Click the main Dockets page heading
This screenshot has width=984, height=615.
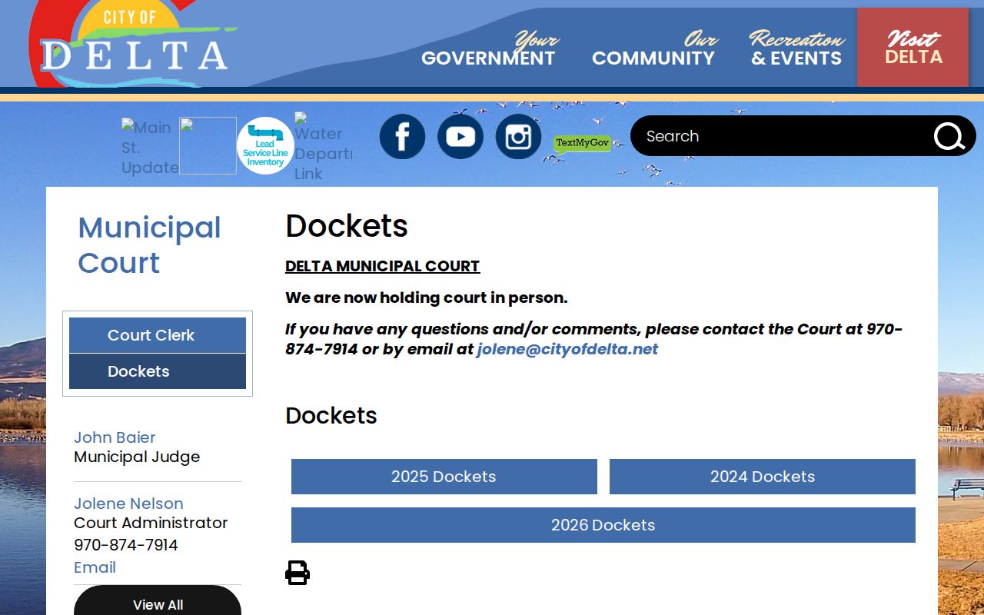(x=347, y=226)
